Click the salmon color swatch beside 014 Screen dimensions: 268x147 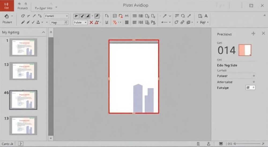point(245,50)
